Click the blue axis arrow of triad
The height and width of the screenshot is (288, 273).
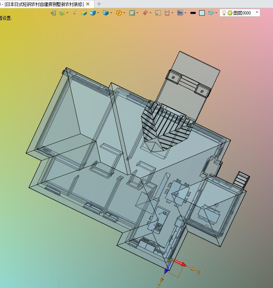point(167,267)
